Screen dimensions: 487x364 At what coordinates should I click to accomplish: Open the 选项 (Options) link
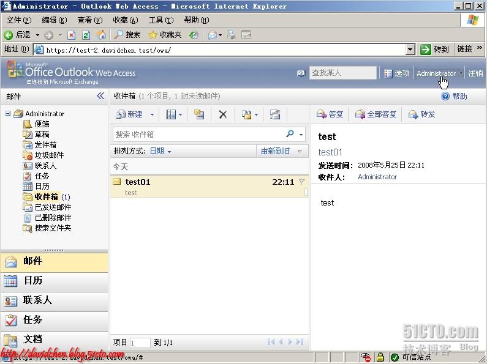click(x=396, y=73)
